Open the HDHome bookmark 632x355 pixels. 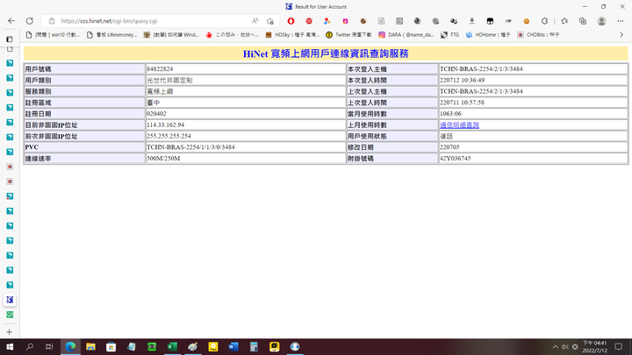[x=488, y=35]
